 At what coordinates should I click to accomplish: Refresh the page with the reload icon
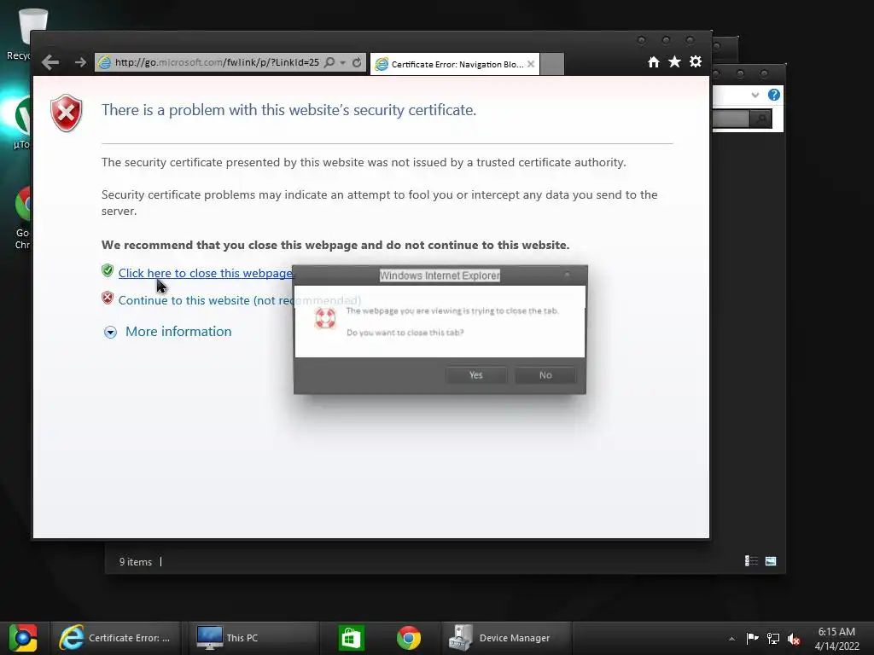[x=357, y=62]
